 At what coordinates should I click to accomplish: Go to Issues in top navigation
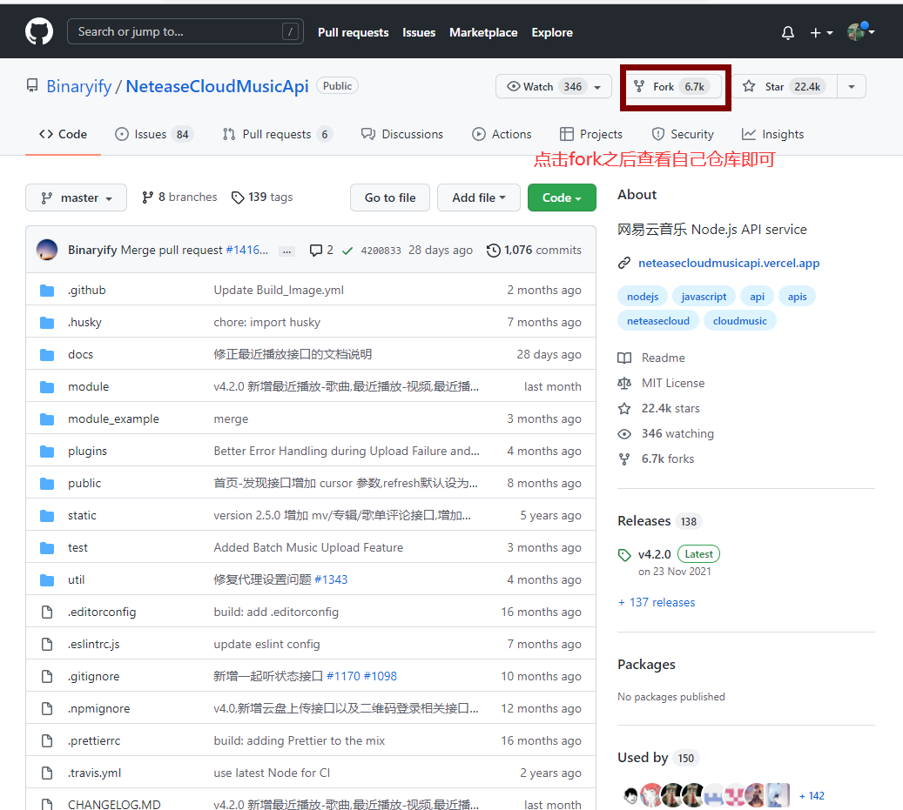(419, 33)
